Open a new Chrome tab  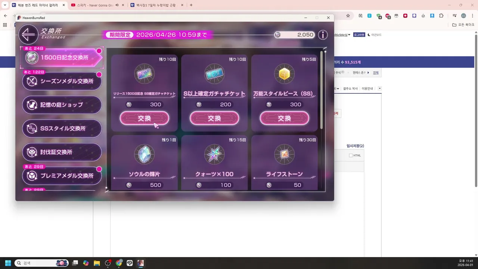click(191, 5)
